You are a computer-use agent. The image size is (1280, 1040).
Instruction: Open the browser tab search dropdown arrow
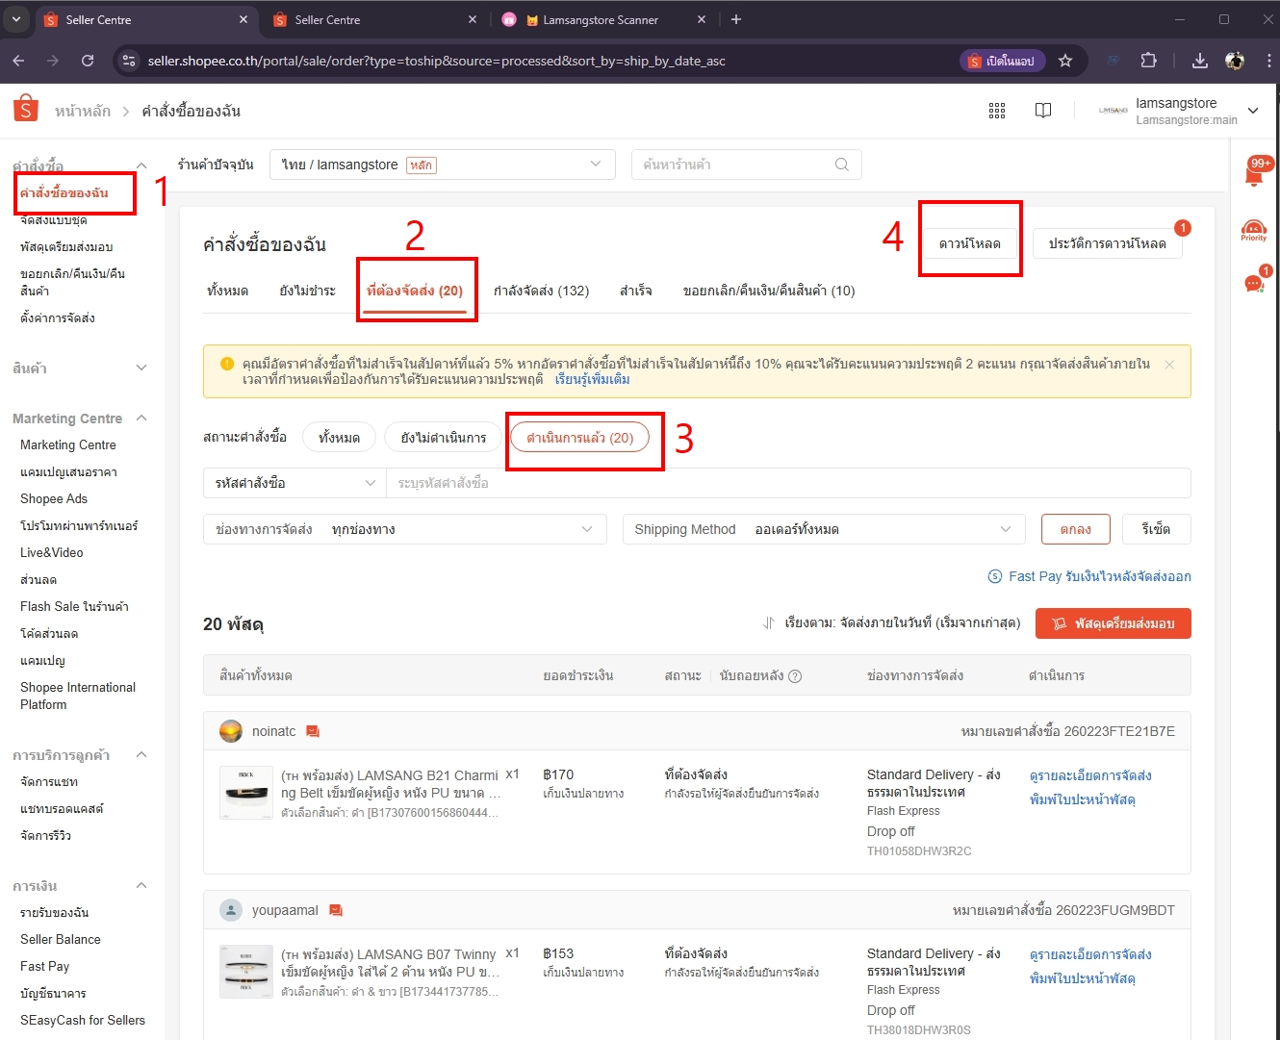coord(16,19)
